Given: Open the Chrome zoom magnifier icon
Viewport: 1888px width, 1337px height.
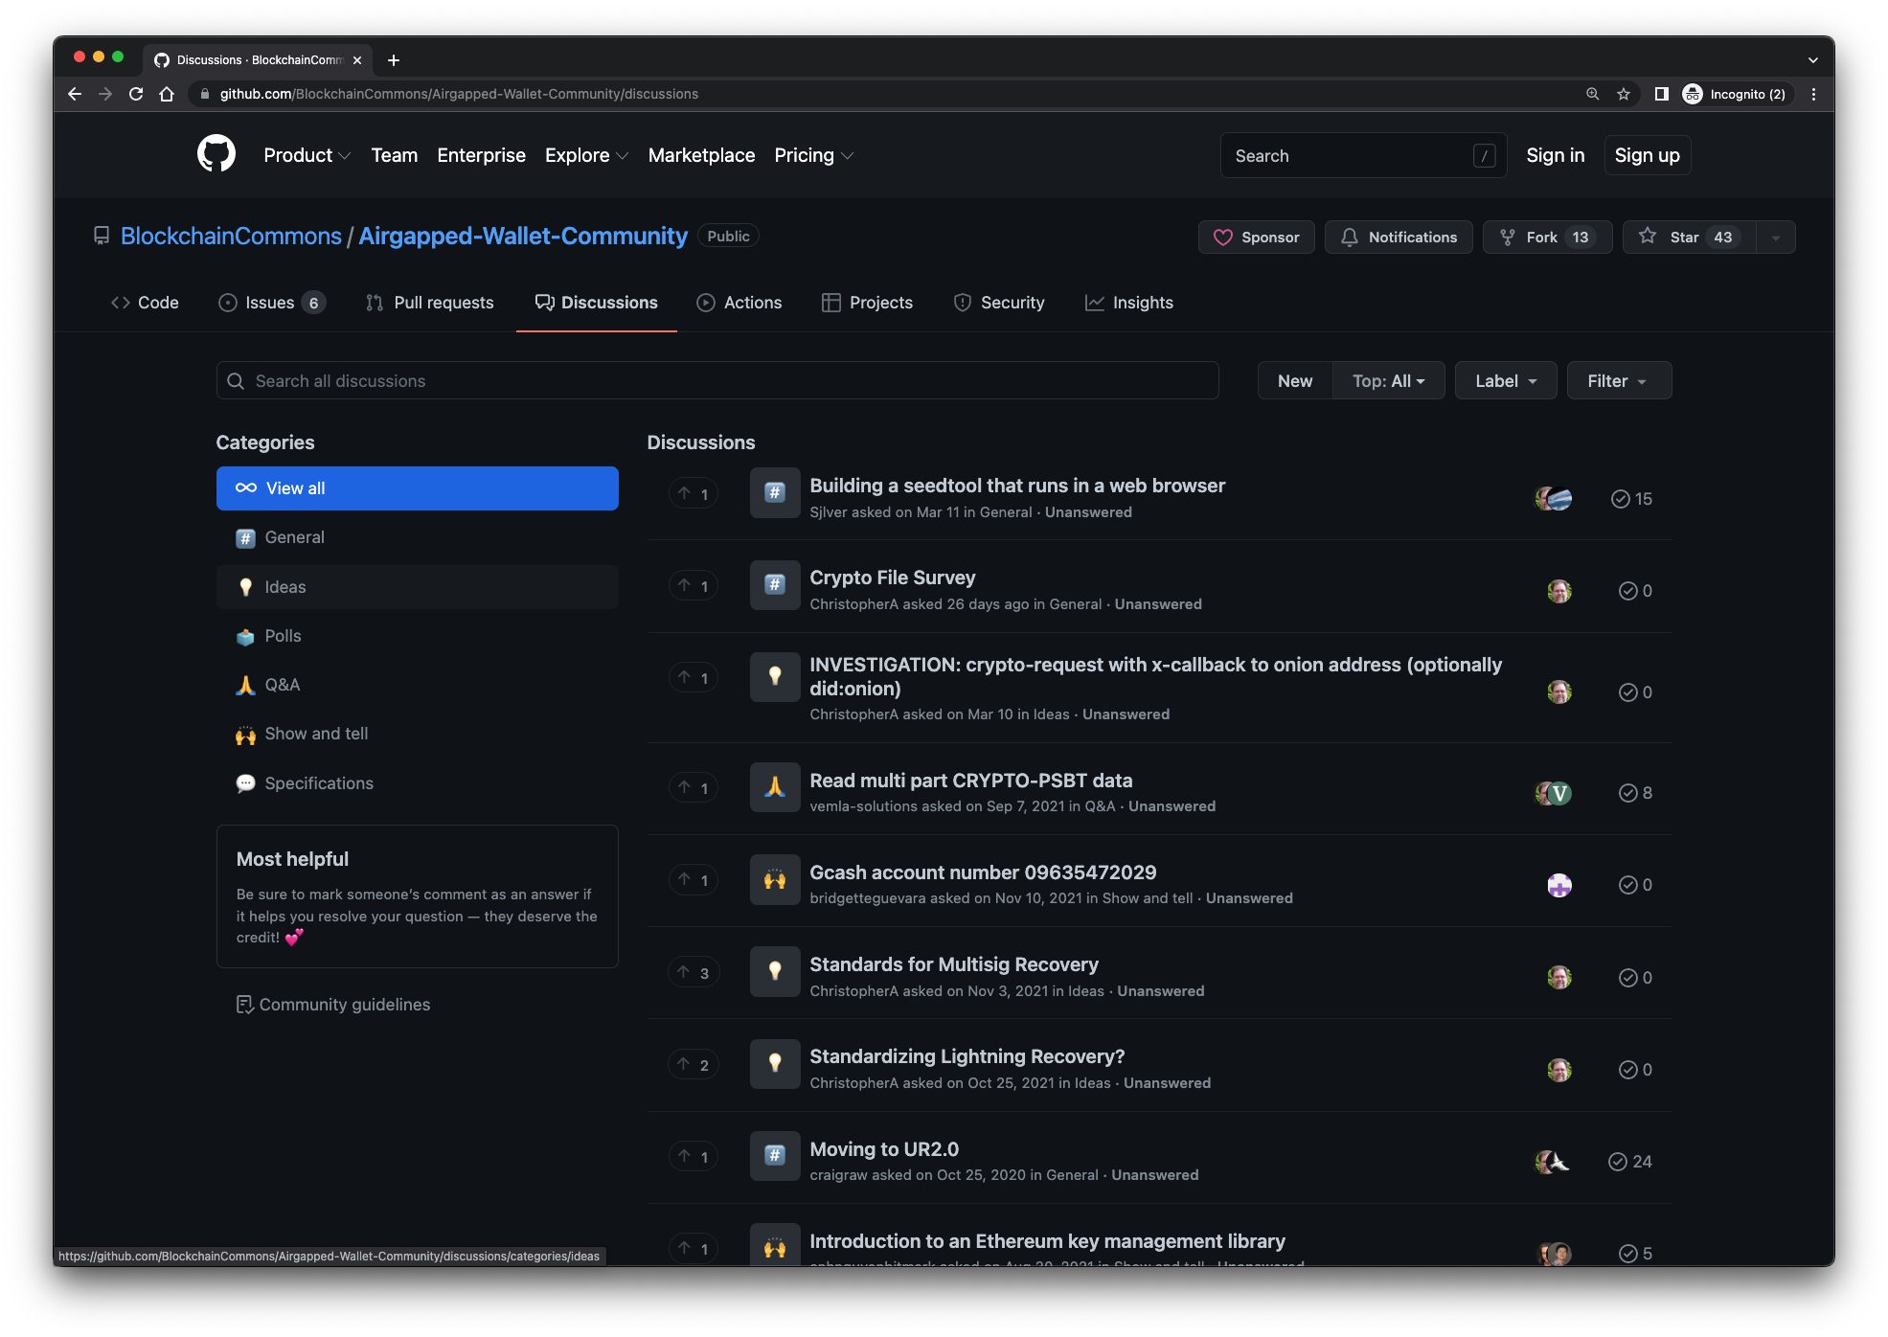Looking at the screenshot, I should click(1592, 94).
